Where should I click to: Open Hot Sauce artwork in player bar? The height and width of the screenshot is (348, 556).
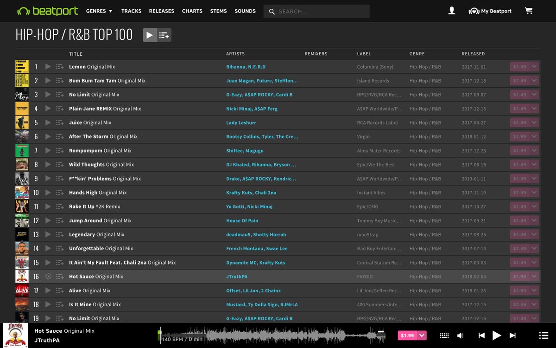16,335
